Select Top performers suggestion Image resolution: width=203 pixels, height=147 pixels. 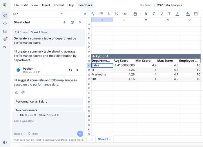pos(48,109)
